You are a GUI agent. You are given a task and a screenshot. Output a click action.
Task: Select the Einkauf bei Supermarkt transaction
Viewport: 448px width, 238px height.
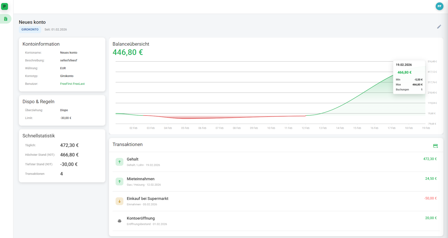[x=148, y=199]
